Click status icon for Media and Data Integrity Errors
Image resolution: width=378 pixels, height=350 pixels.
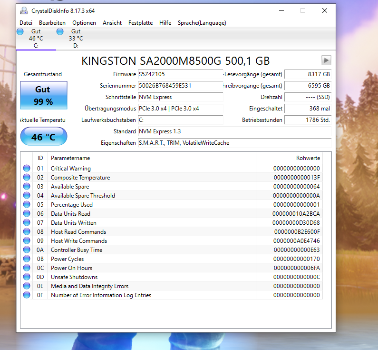[27, 286]
